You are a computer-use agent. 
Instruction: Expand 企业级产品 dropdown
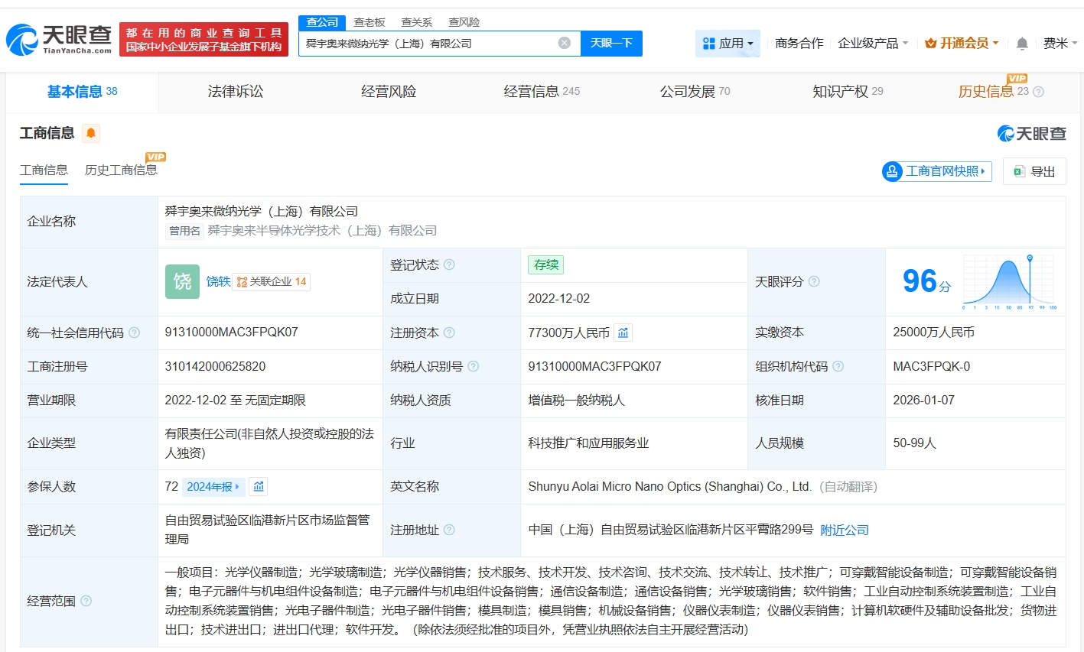point(873,44)
